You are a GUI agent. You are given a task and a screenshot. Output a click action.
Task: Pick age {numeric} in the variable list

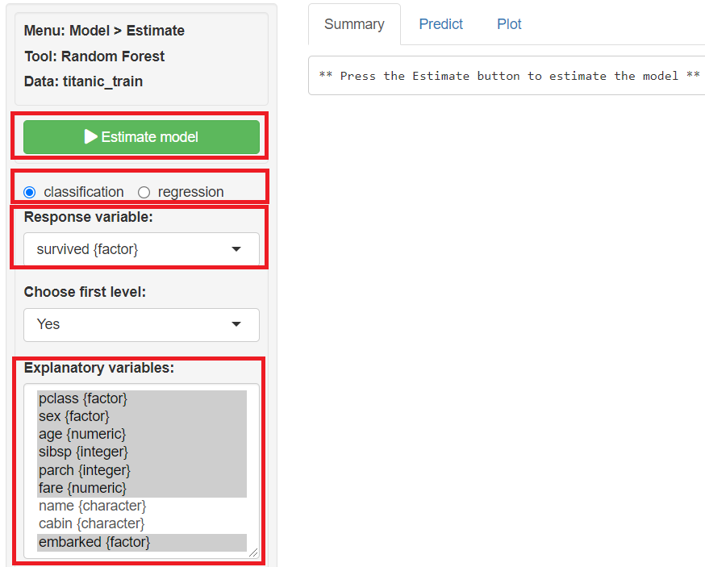[x=82, y=434]
